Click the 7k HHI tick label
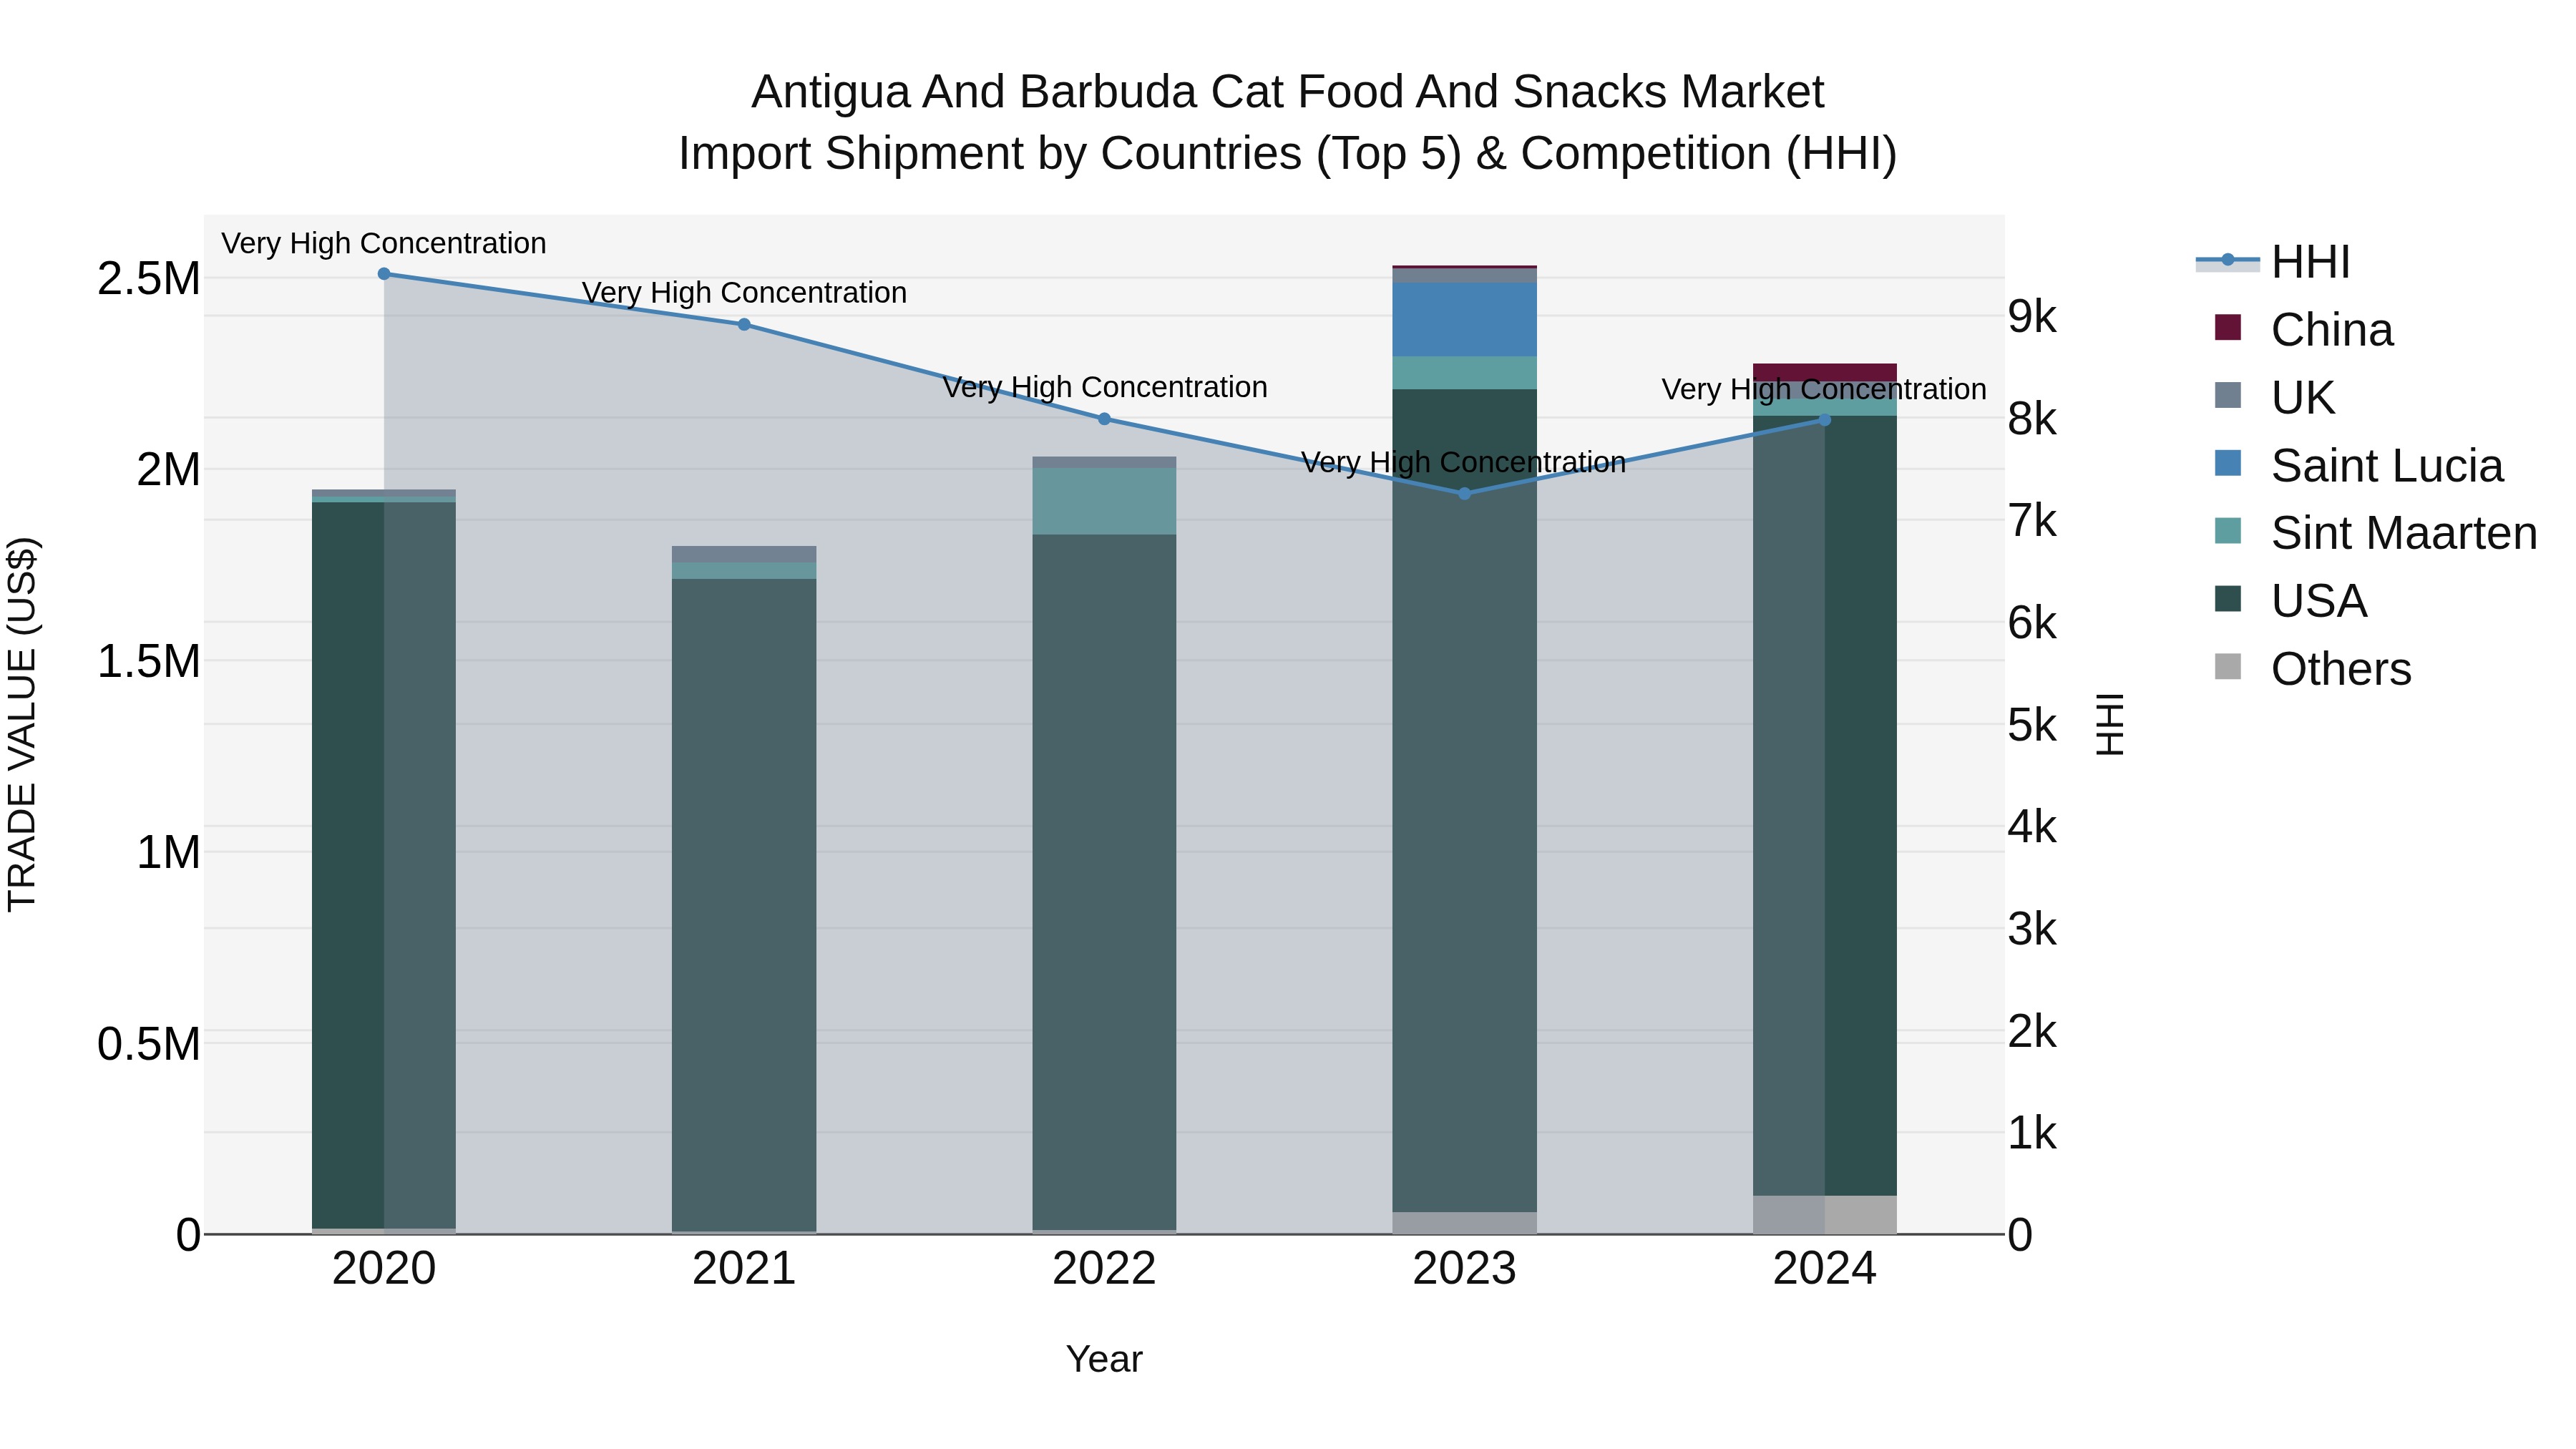 [2032, 521]
